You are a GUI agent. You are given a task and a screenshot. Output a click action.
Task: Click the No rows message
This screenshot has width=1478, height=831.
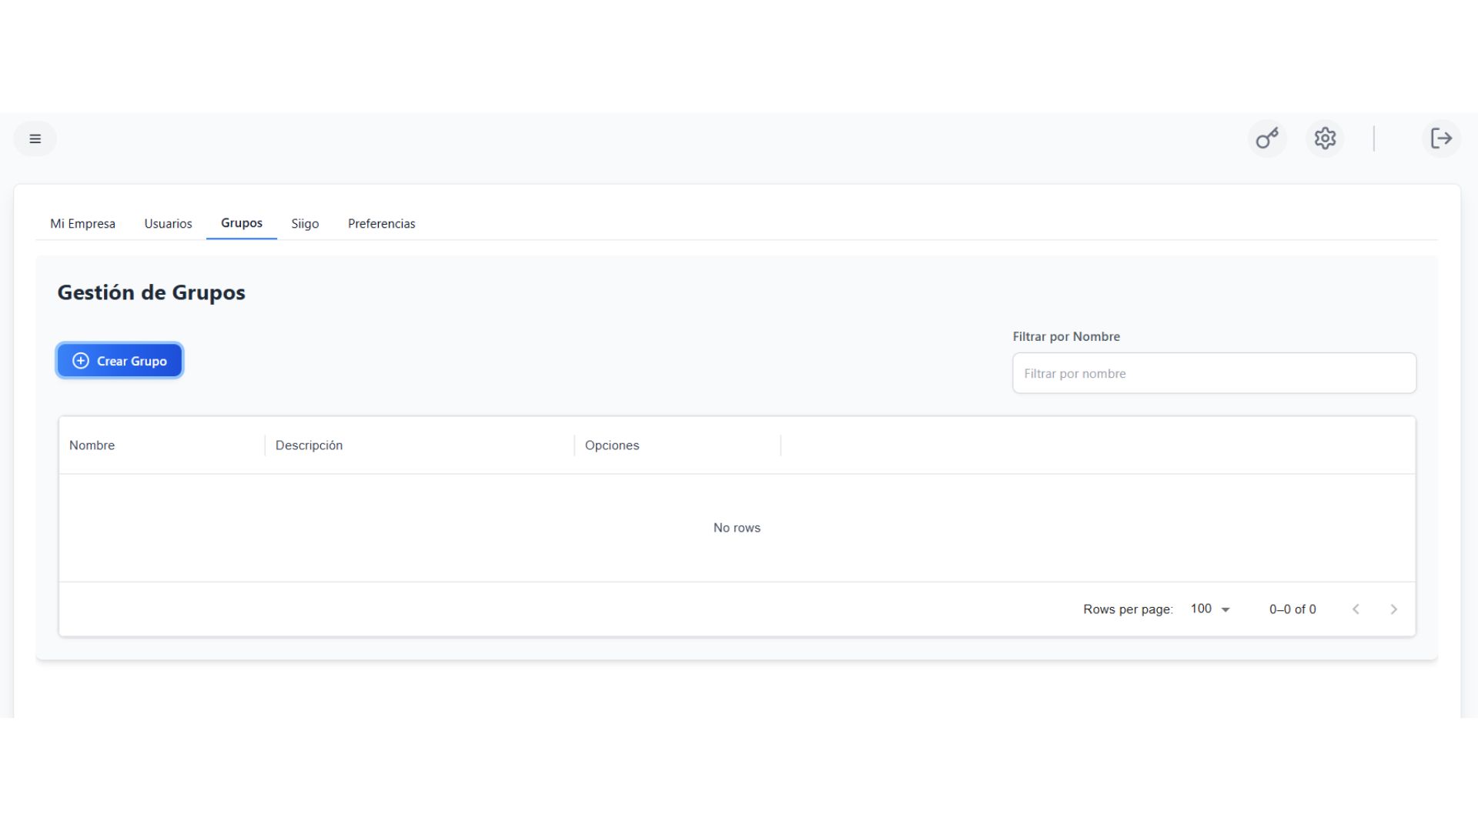tap(737, 528)
